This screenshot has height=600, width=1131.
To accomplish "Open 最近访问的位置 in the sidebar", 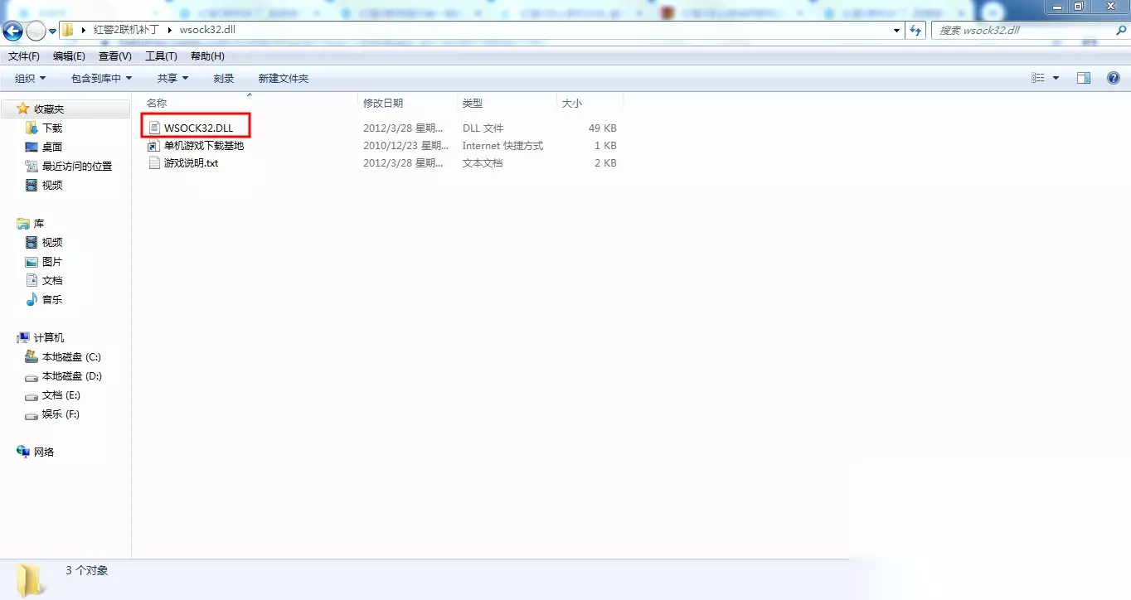I will coord(77,167).
